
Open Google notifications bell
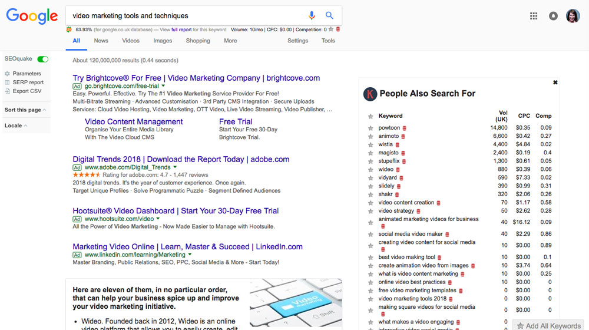click(x=553, y=16)
